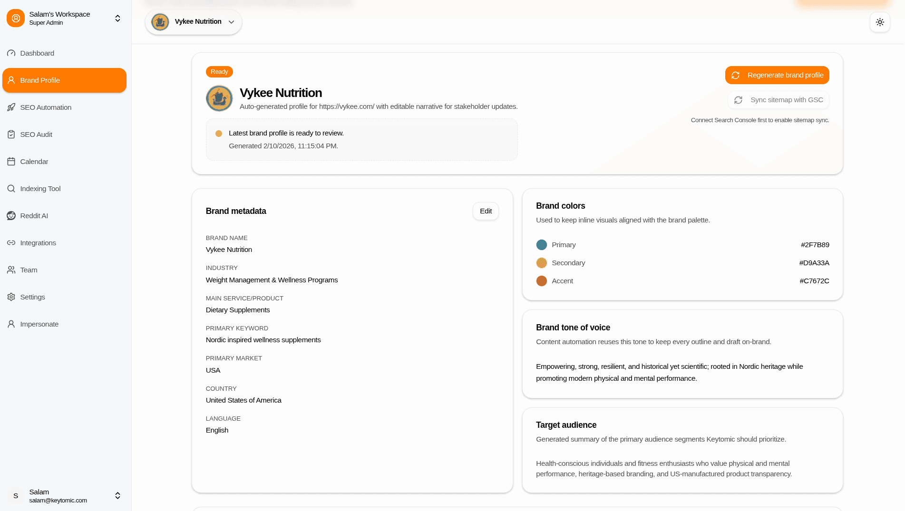This screenshot has width=905, height=511.
Task: Expand the Salam user account chevrons
Action: 117,495
